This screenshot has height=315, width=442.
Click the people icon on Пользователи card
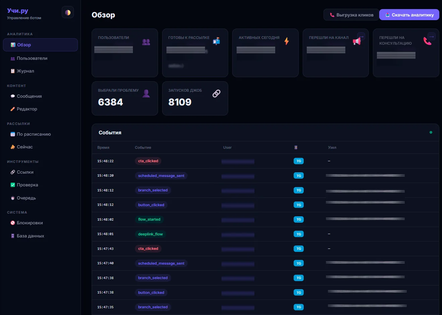tap(146, 42)
